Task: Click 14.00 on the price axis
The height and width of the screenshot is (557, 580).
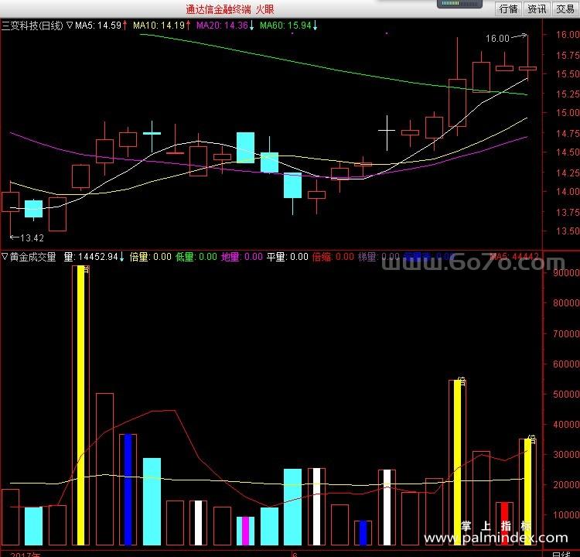Action: click(x=568, y=191)
